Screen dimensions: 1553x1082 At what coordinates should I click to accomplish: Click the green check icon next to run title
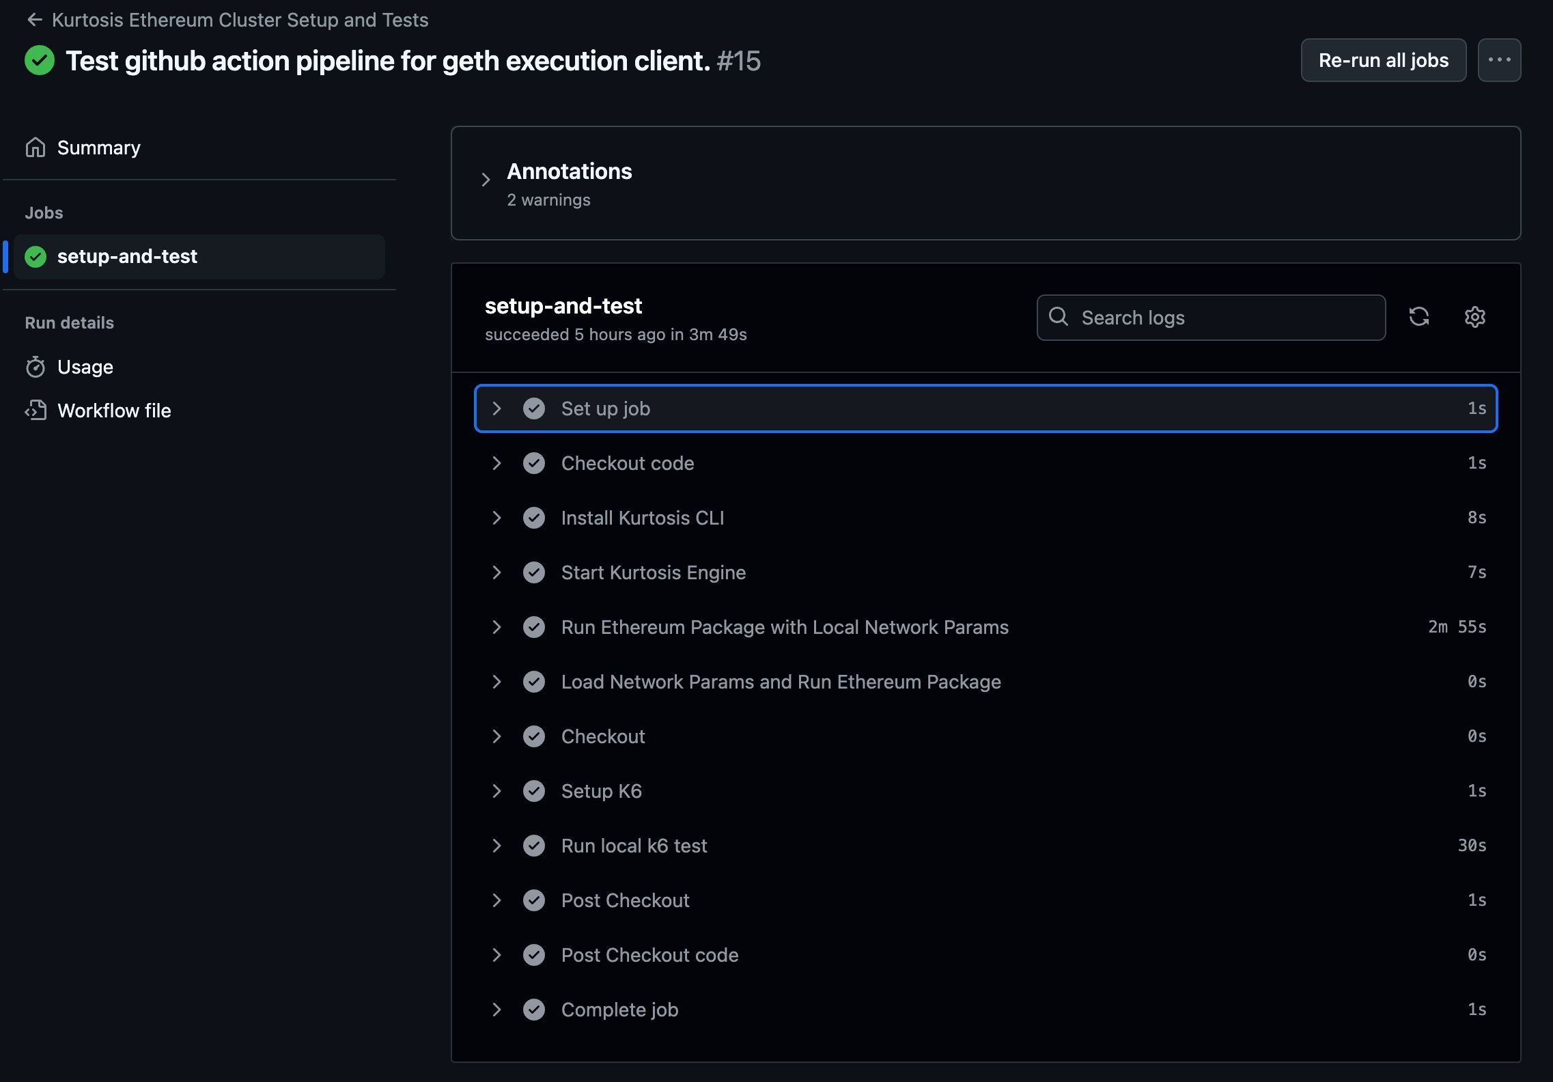point(40,60)
